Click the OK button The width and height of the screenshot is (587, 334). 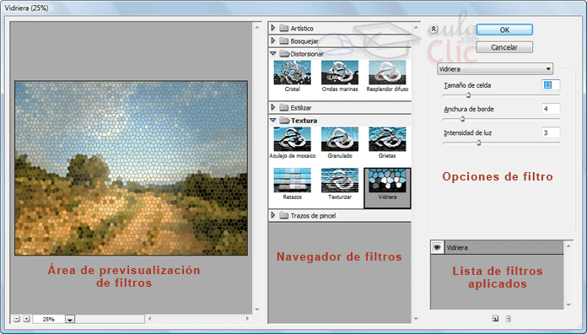pyautogui.click(x=504, y=30)
